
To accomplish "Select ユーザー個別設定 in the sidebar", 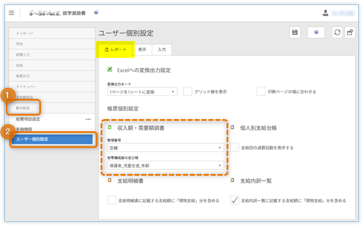I will (52, 139).
